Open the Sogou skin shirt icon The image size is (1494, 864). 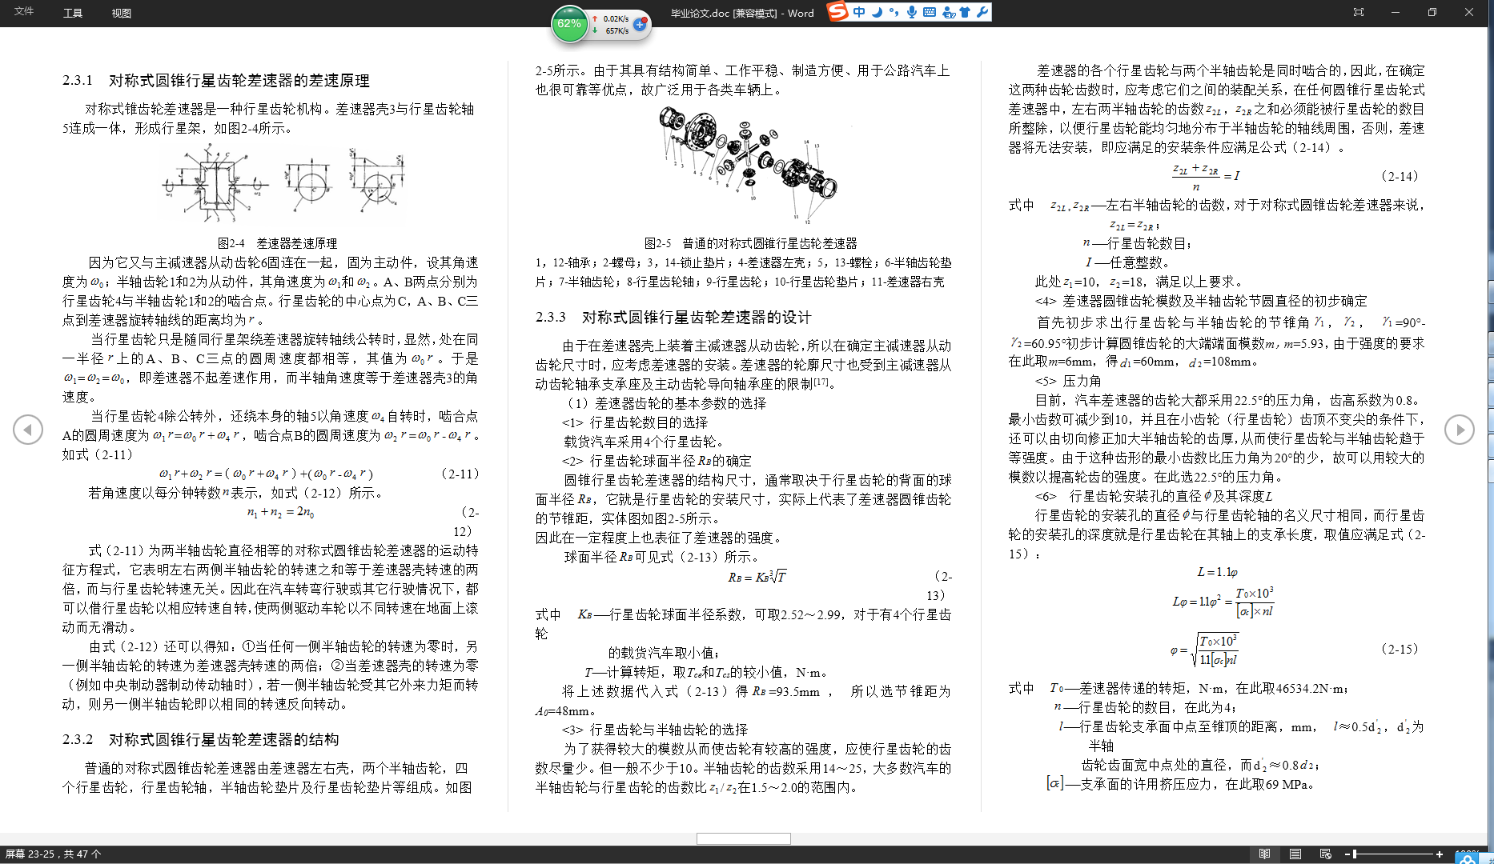(x=965, y=12)
